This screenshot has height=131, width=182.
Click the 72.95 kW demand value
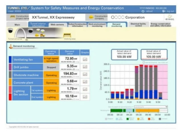click(x=71, y=59)
